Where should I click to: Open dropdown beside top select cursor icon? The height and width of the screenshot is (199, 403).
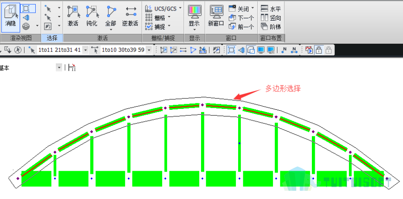click(59, 8)
